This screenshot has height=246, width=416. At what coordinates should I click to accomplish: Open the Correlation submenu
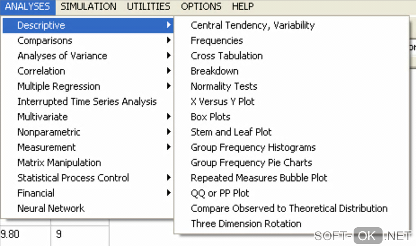(x=41, y=71)
